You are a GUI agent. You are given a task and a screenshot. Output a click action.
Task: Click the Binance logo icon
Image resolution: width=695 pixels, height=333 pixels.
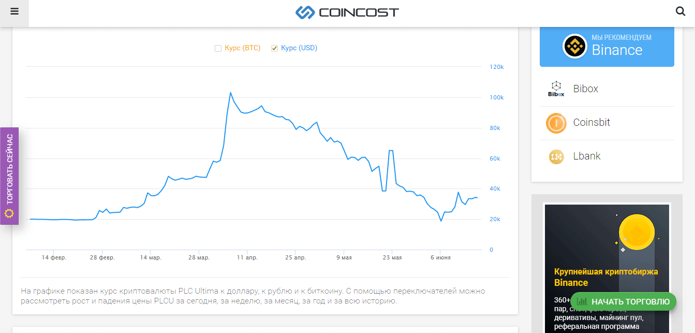(x=574, y=46)
